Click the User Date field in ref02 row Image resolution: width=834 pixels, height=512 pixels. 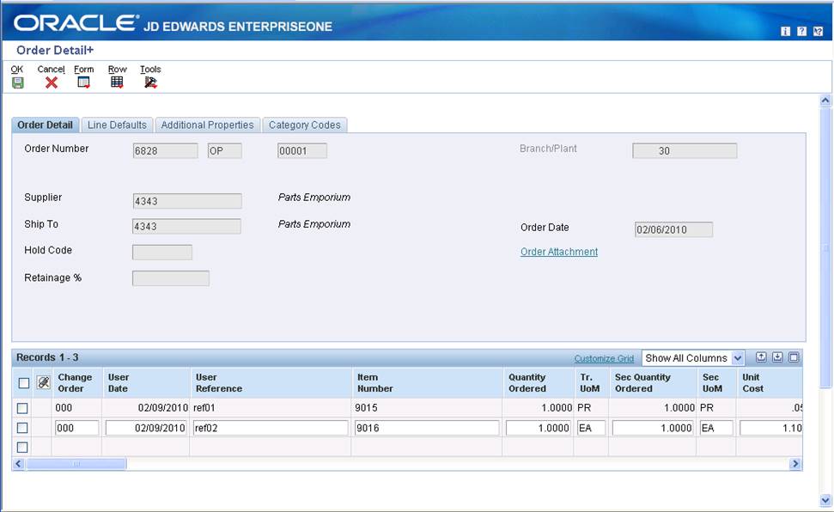click(146, 428)
